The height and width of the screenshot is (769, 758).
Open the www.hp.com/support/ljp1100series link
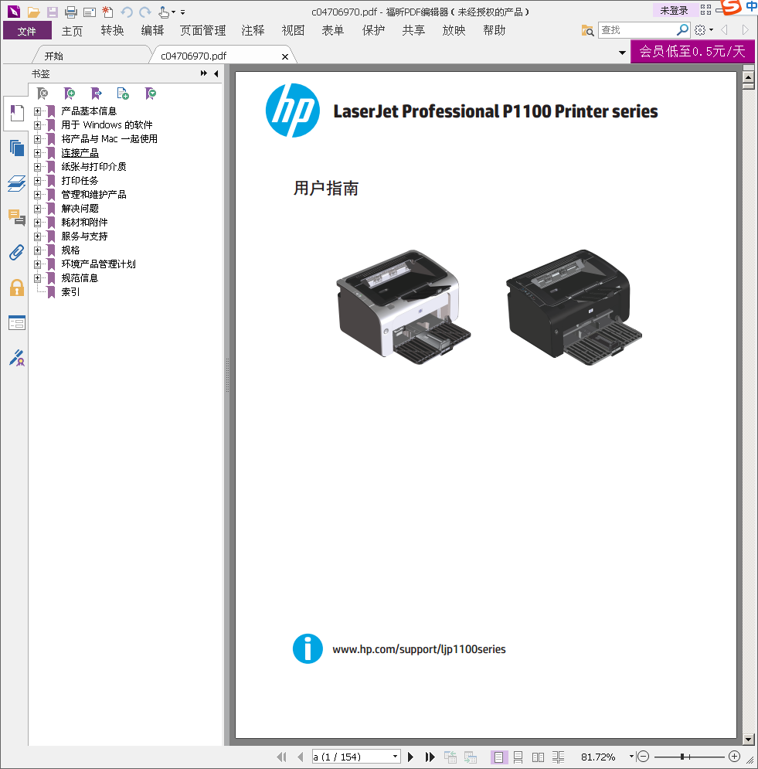click(x=419, y=649)
